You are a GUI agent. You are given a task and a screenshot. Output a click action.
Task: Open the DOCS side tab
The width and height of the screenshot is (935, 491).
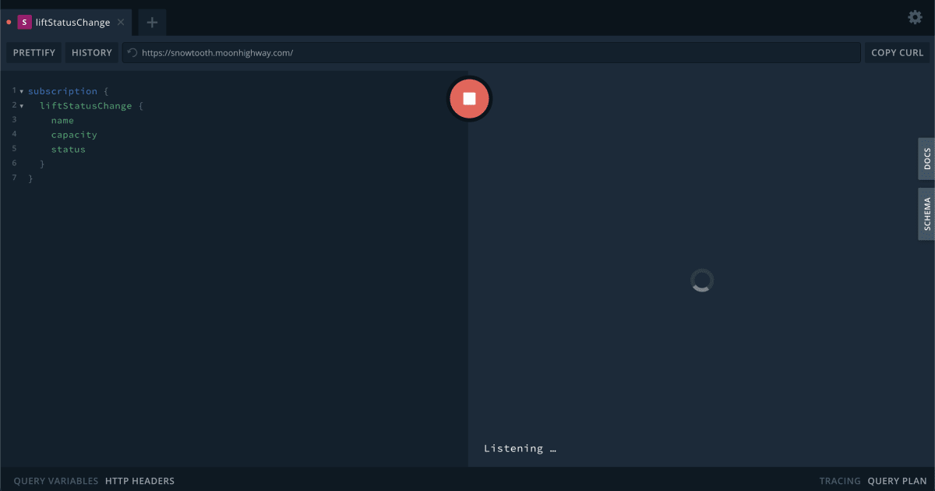pos(926,159)
